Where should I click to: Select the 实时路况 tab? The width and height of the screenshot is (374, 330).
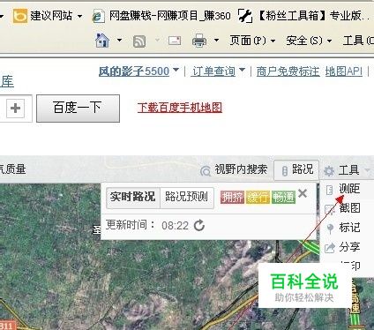(x=133, y=197)
